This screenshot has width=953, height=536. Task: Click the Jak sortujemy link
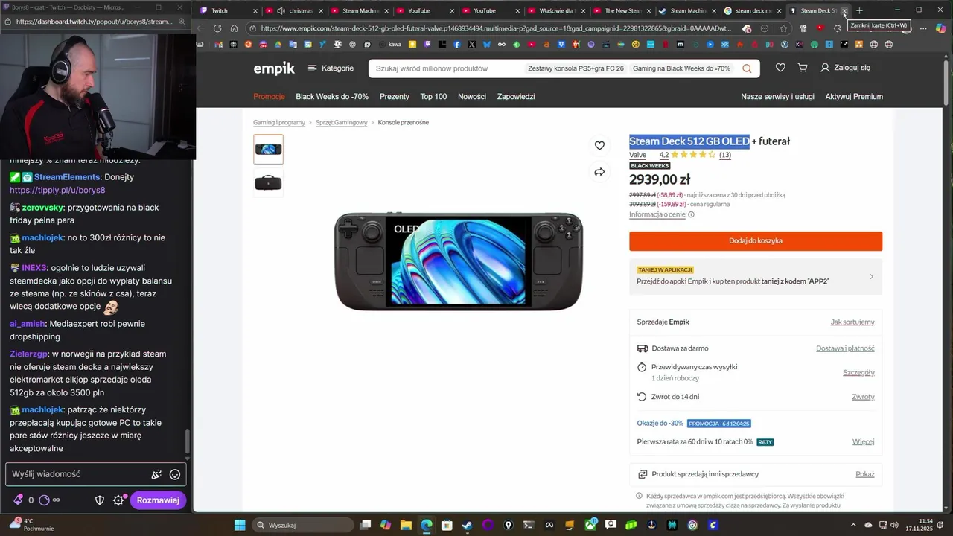852,322
